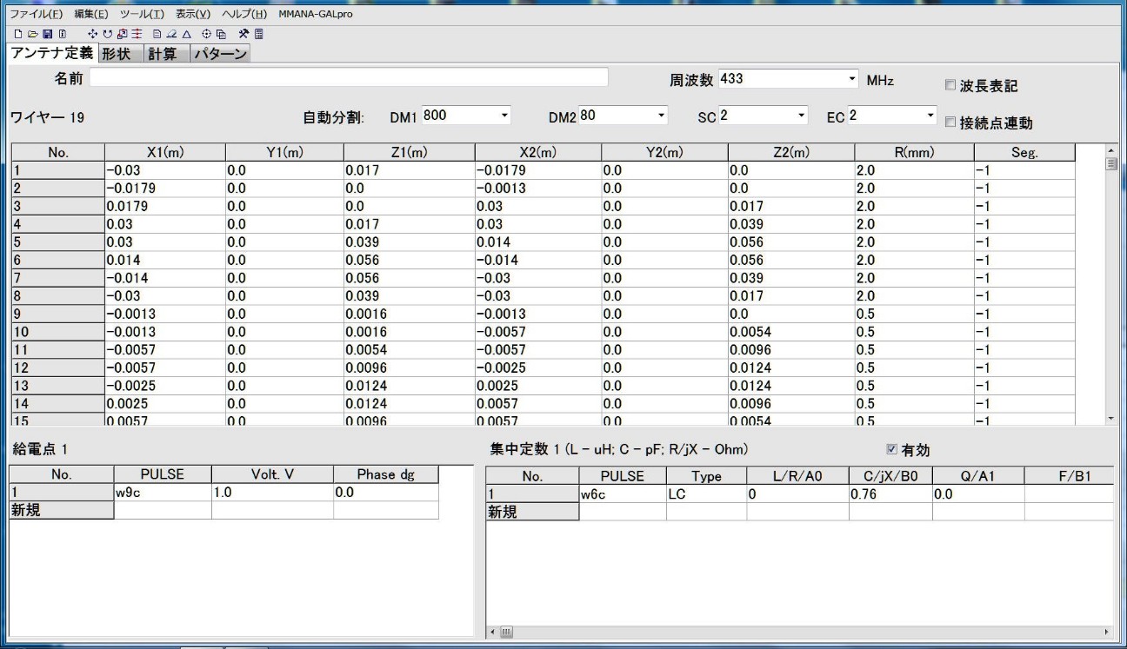
Task: Click the 新規 row in the lumped constants table
Action: point(799,512)
